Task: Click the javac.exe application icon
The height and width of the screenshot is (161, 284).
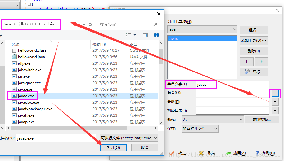Action: pyautogui.click(x=14, y=96)
